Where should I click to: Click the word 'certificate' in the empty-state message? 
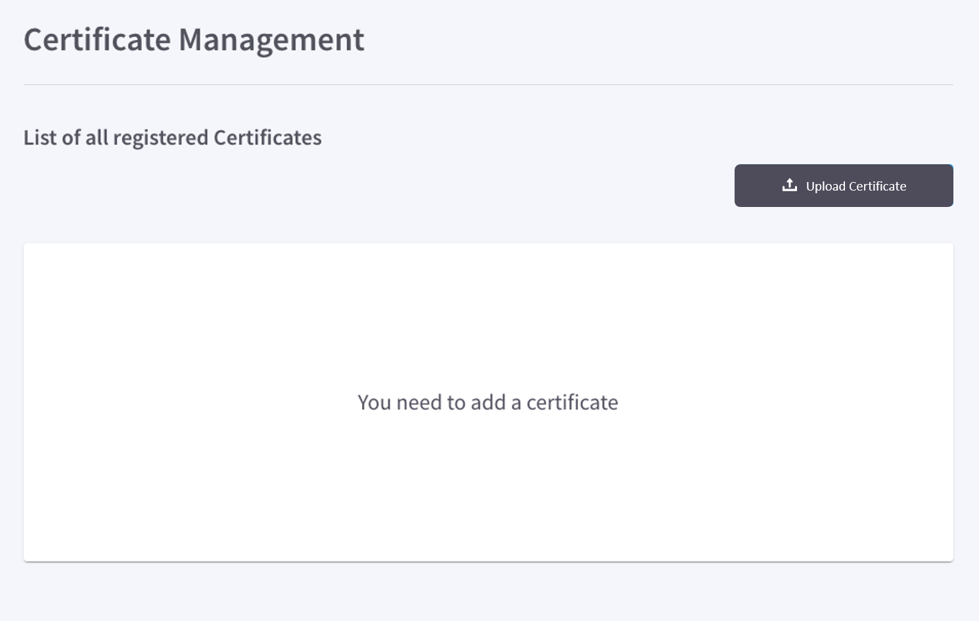572,402
